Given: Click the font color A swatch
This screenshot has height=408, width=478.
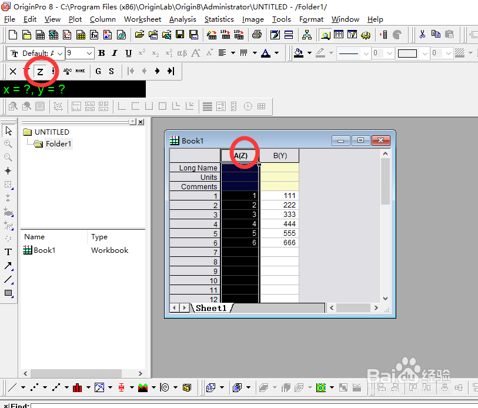Looking at the screenshot, I should click(x=266, y=53).
